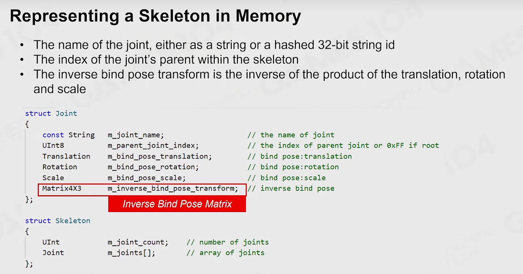The image size is (523, 274).
Task: Click the 'struct Skeleton' declaration line
Action: (58, 221)
